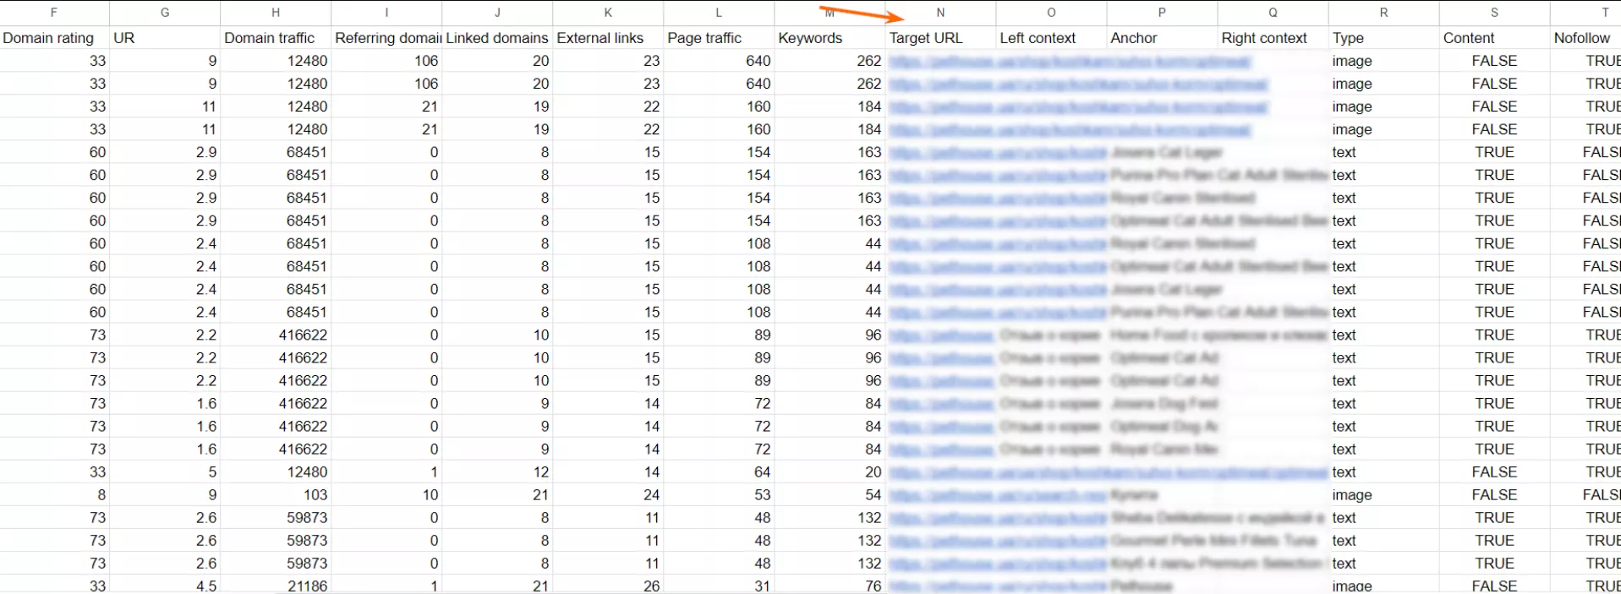Select column R by its letter header
This screenshot has width=1621, height=594.
pos(1383,13)
